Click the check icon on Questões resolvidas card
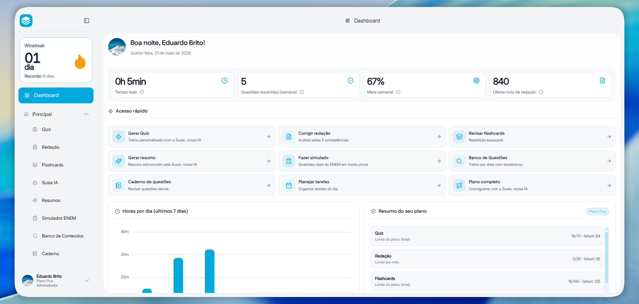This screenshot has height=304, width=639. tap(351, 81)
